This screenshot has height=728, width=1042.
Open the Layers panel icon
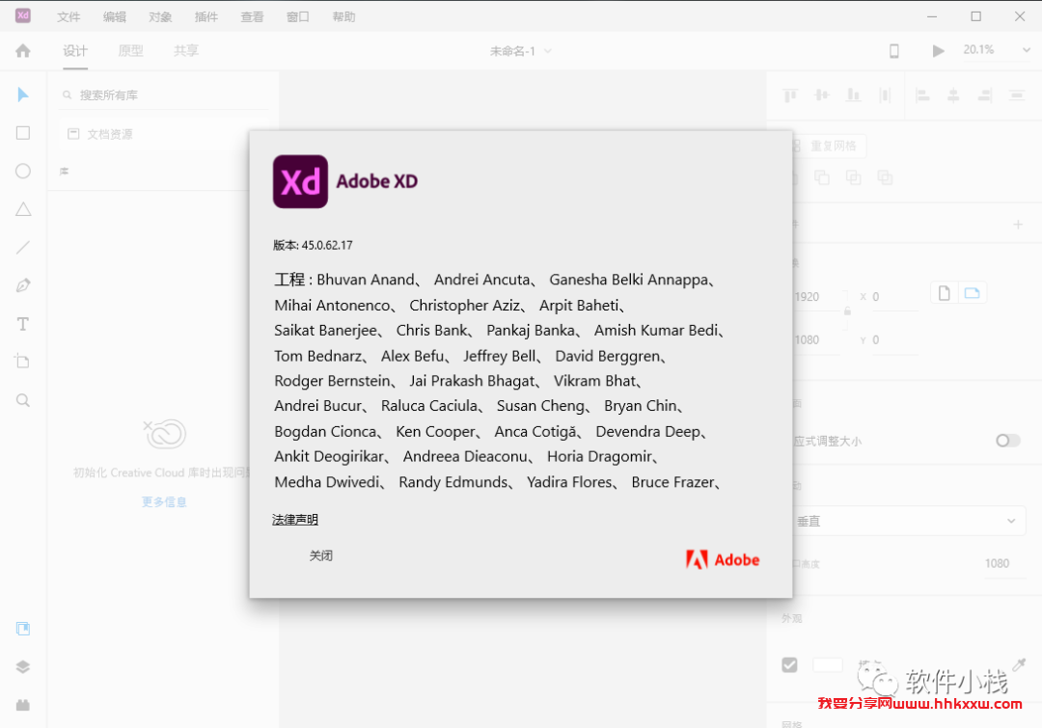(x=22, y=667)
